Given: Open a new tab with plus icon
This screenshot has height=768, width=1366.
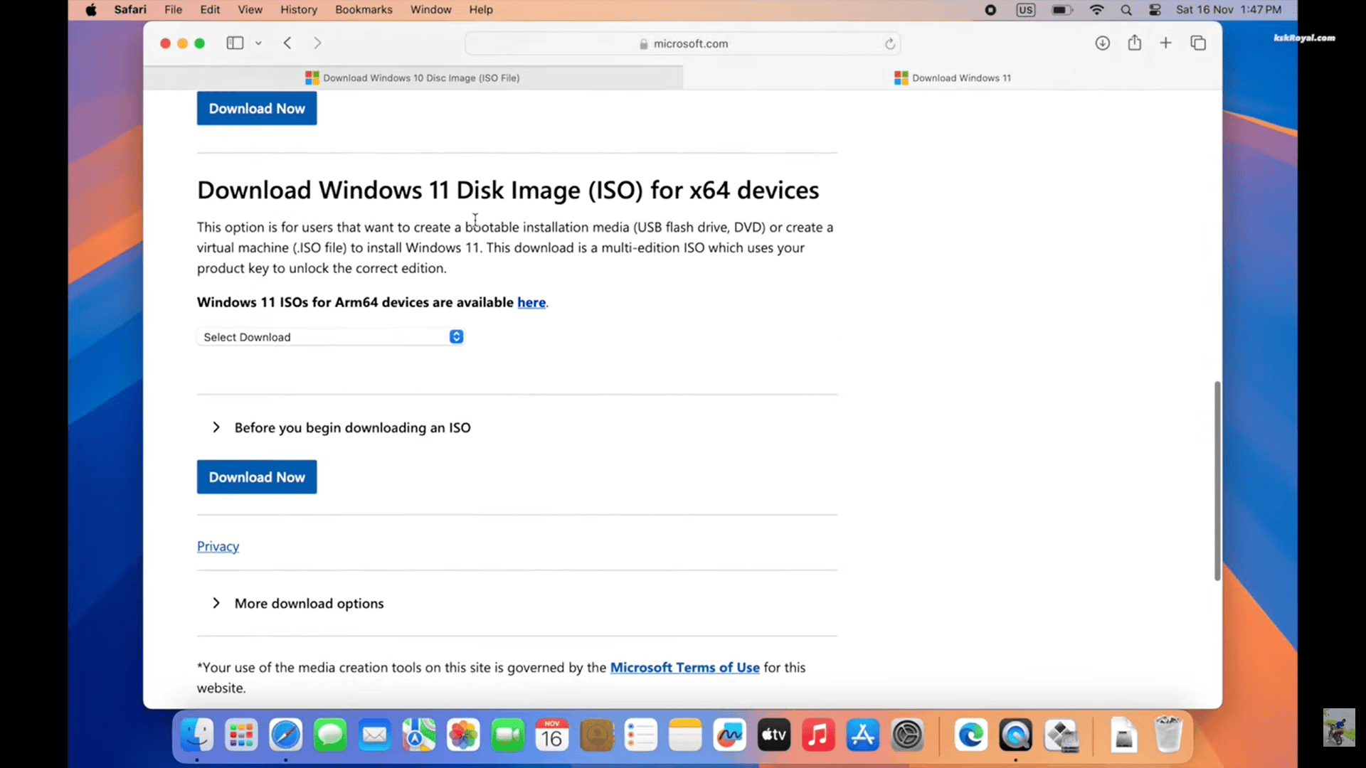Looking at the screenshot, I should 1165,43.
